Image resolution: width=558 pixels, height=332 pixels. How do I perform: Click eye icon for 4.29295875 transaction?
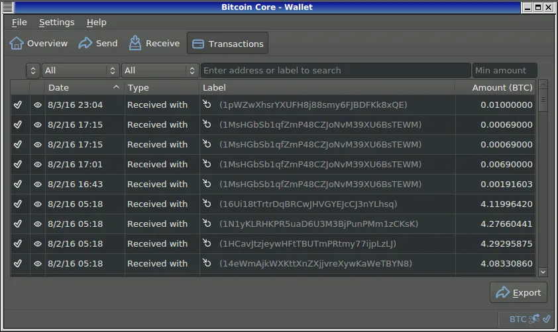pyautogui.click(x=38, y=244)
